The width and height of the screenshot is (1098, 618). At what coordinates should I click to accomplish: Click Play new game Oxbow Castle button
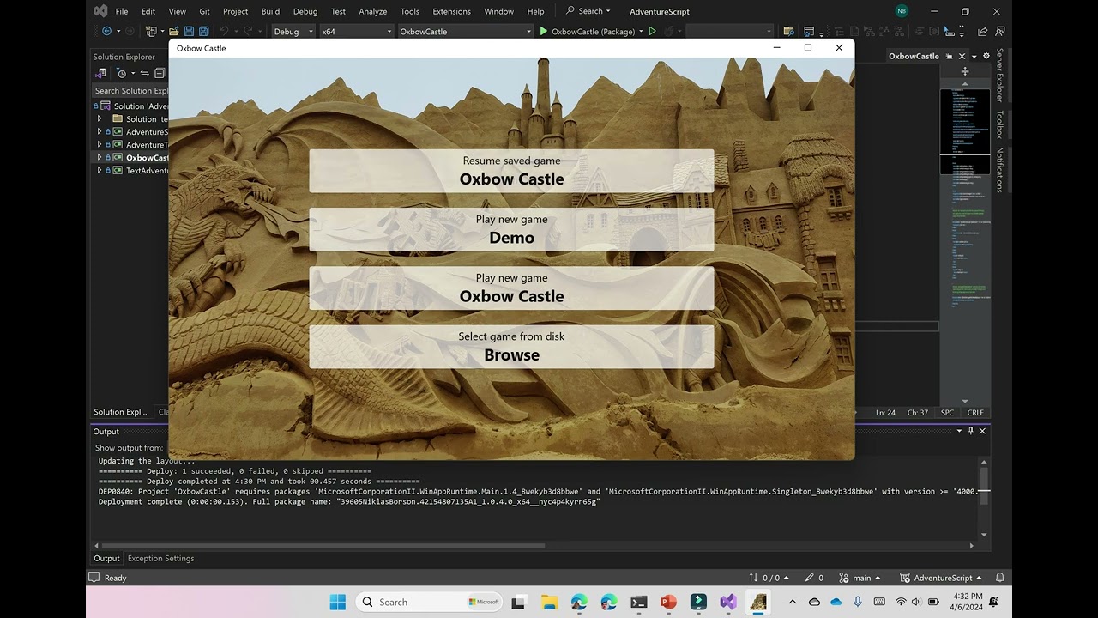pos(511,288)
